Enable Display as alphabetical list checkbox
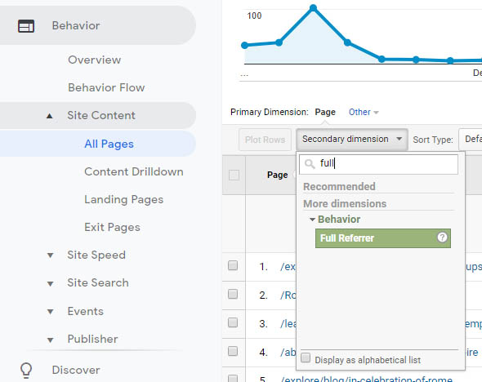The image size is (482, 382). point(306,358)
